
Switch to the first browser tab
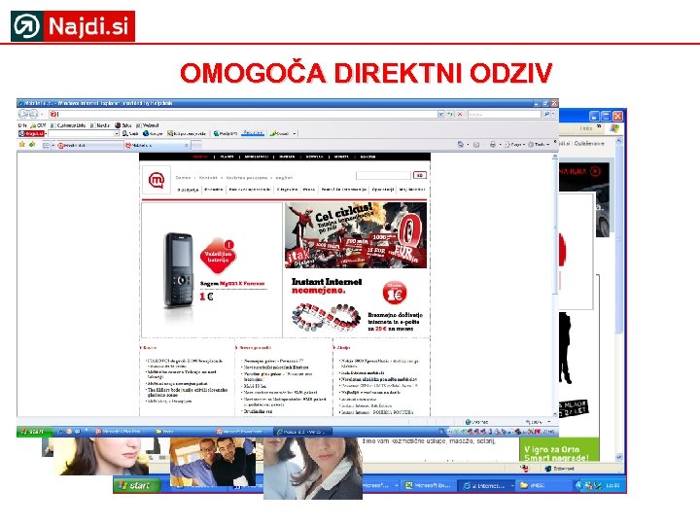pyautogui.click(x=89, y=145)
